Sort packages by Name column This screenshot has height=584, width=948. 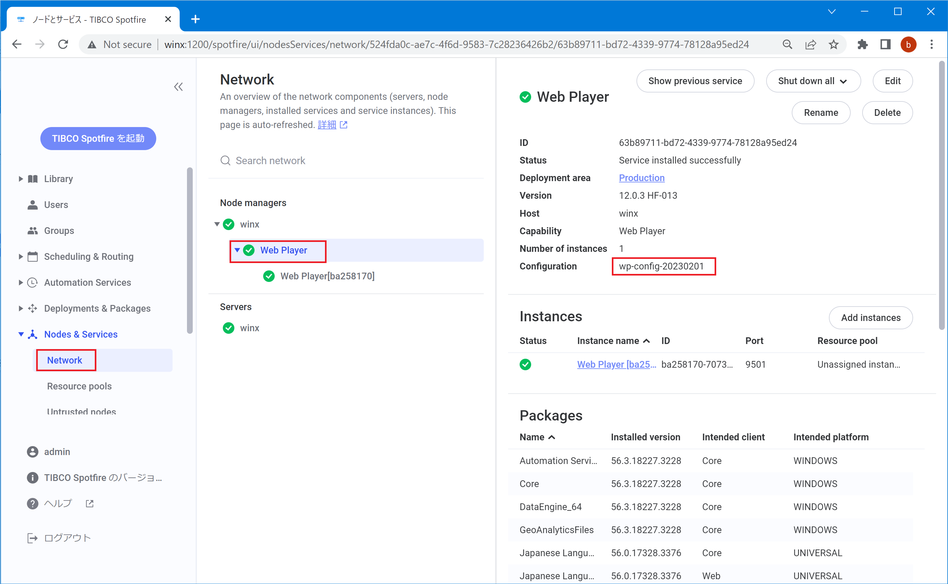537,437
